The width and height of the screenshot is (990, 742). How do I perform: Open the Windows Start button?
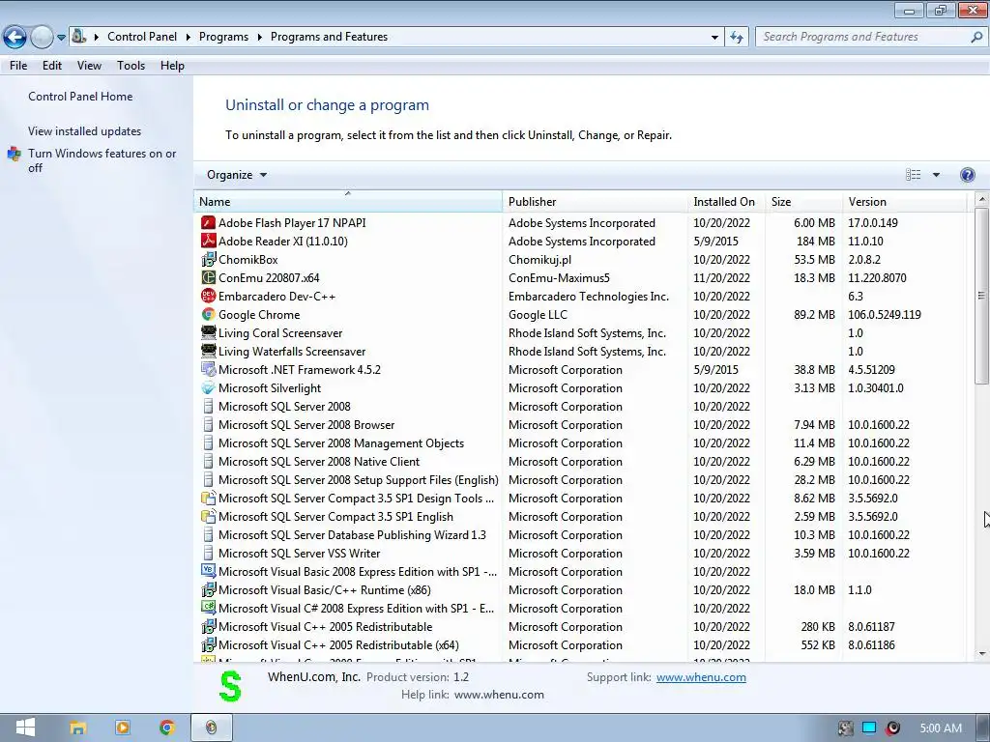tap(25, 728)
